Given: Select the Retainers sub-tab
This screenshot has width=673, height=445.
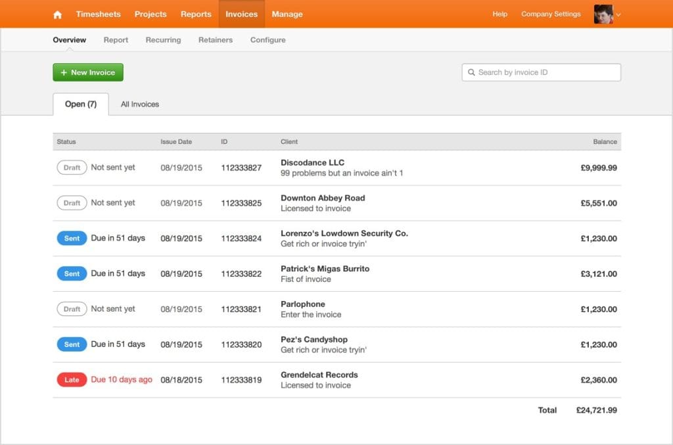Looking at the screenshot, I should (x=216, y=40).
